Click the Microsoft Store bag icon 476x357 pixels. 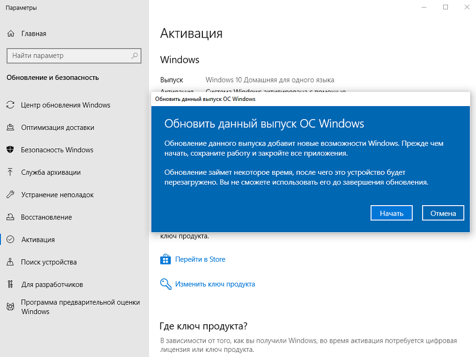[166, 259]
